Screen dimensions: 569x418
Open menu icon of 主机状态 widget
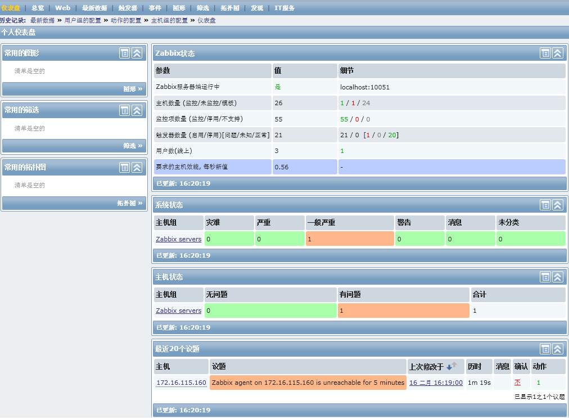tap(545, 277)
